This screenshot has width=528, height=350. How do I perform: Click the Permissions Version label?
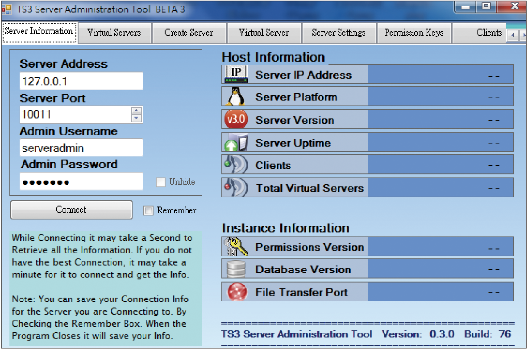click(309, 247)
